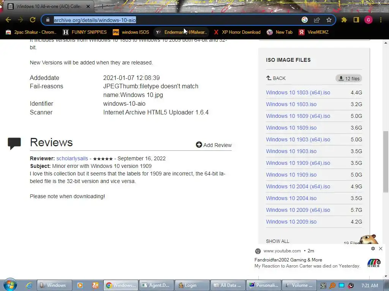The image size is (389, 291).
Task: Close the Windows 10 All-in-one tab
Action: pos(88,6)
